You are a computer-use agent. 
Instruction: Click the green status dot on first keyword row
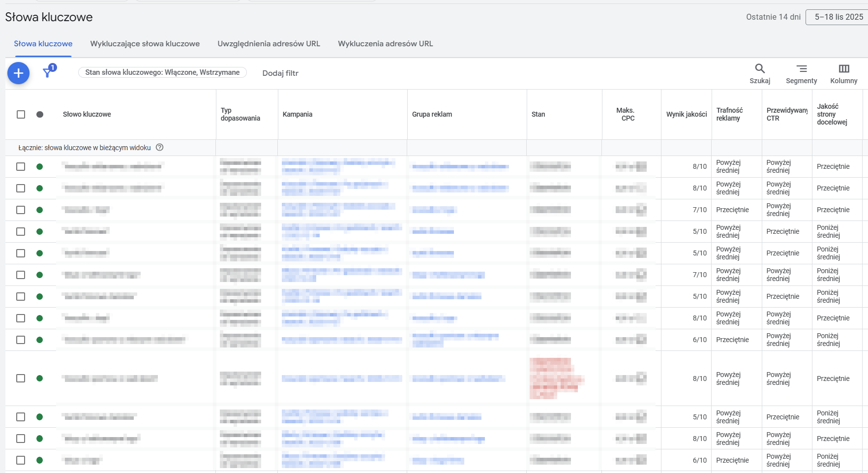[x=39, y=166]
